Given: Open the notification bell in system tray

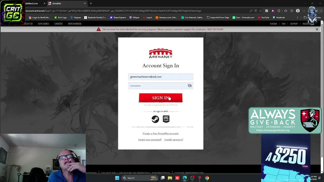Looking at the screenshot, I should coord(319,178).
